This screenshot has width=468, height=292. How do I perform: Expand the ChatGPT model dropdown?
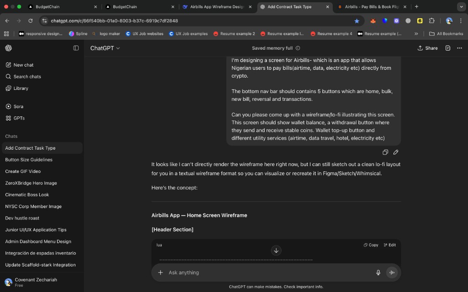tap(105, 48)
